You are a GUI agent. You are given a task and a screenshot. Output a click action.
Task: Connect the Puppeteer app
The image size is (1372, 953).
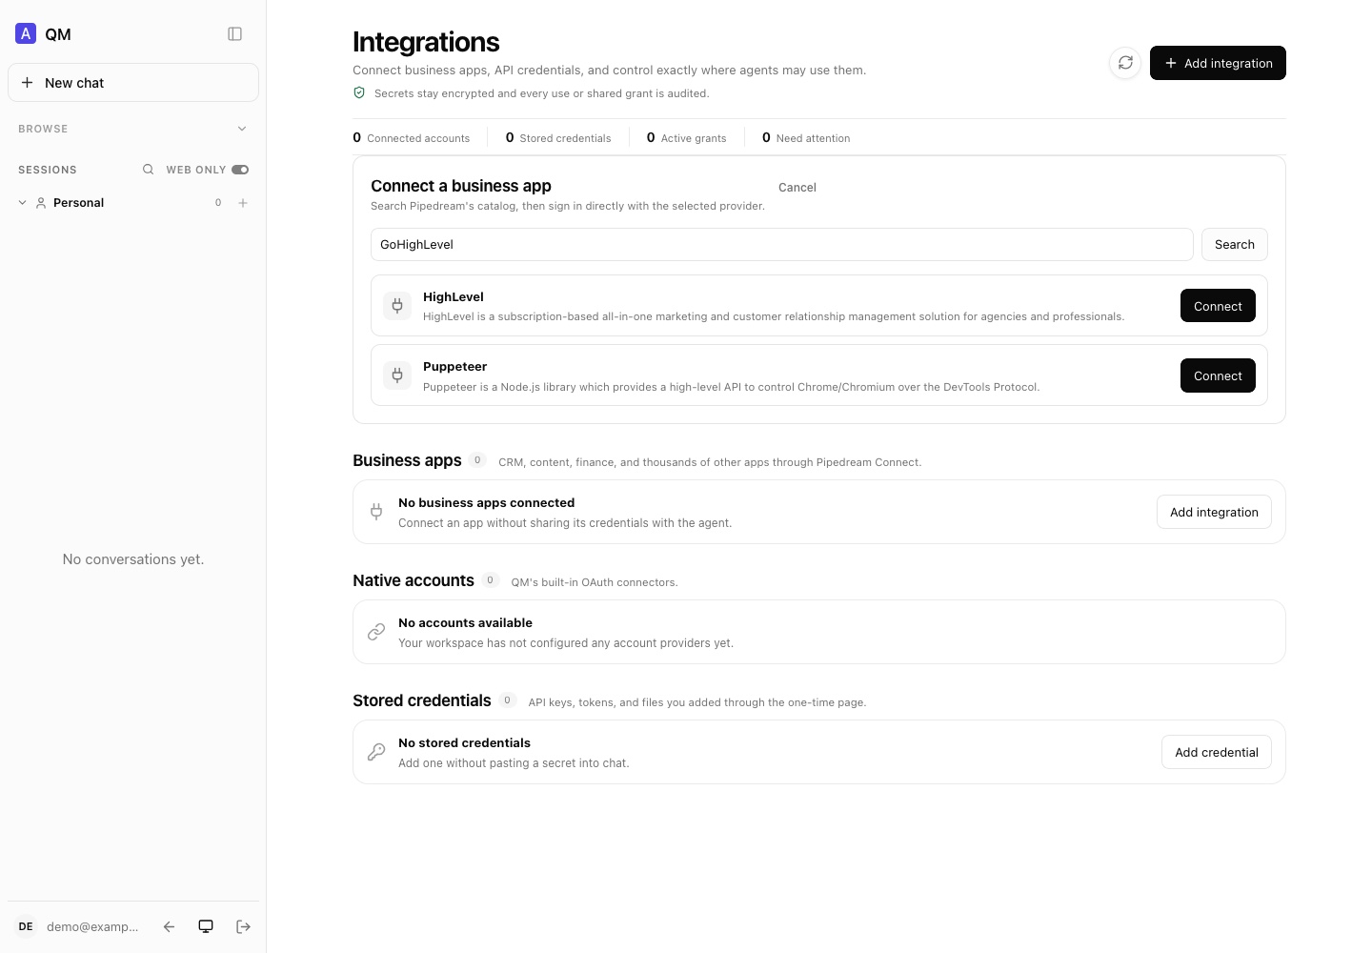click(1218, 375)
